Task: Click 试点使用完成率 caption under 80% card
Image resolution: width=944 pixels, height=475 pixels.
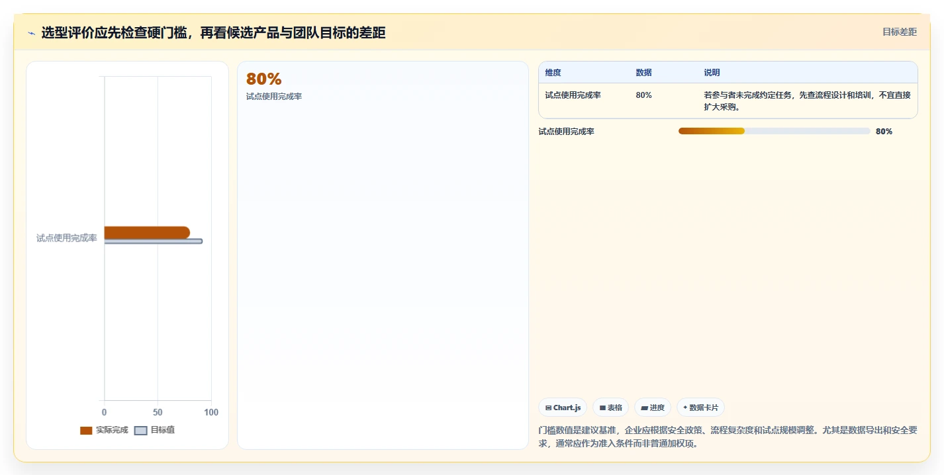Action: [274, 97]
